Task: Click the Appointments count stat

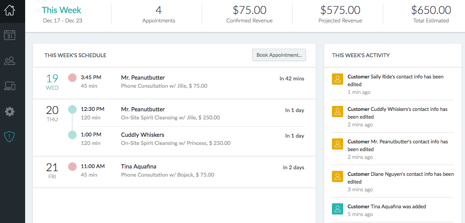Action: 159,10
